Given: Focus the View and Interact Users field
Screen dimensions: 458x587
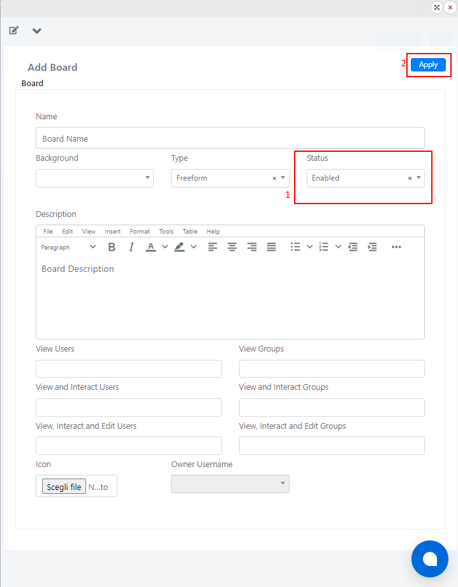Looking at the screenshot, I should 129,407.
